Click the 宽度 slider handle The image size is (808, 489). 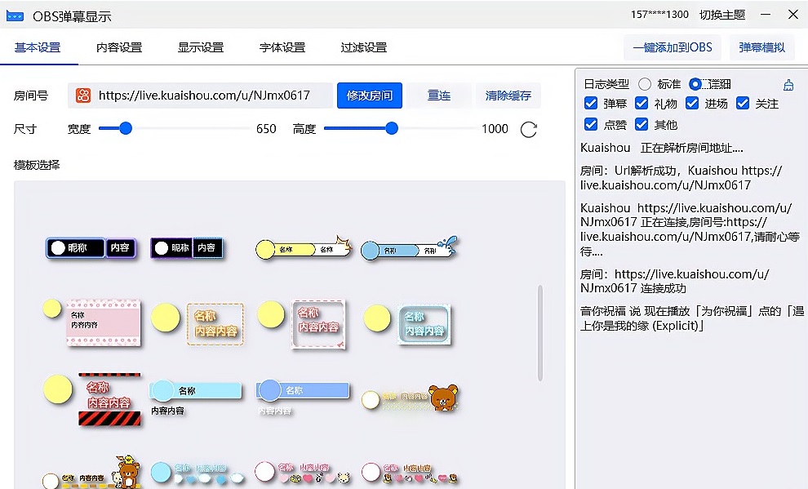click(124, 128)
